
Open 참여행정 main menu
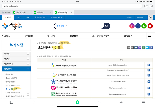[29, 36]
